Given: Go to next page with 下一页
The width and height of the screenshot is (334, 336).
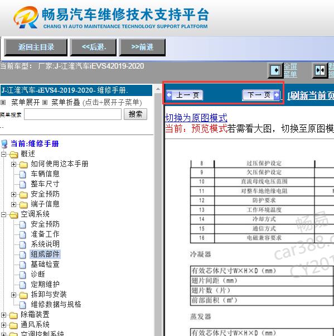Looking at the screenshot, I should click(261, 95).
